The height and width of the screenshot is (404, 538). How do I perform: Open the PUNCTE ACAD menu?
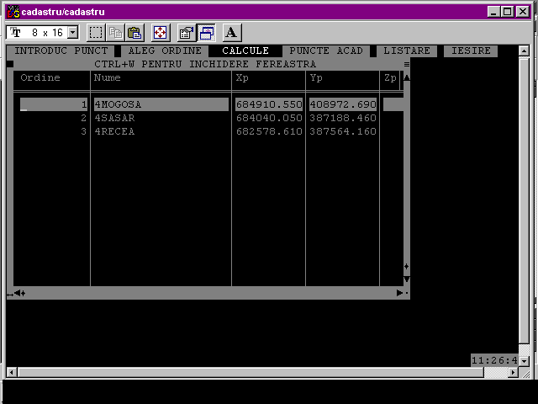(x=326, y=51)
